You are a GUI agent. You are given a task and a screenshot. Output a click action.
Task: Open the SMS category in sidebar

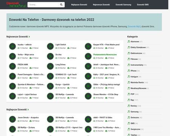coord(133,124)
